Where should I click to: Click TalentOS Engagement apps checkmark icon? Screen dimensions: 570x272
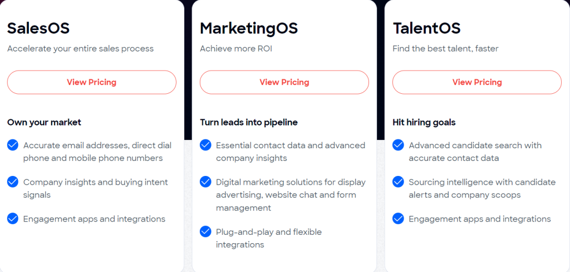click(x=398, y=219)
